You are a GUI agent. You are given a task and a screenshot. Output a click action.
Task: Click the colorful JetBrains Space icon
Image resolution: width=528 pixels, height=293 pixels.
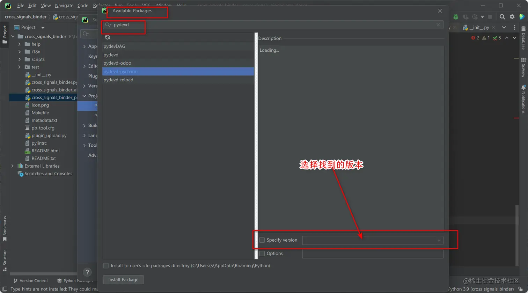(522, 17)
